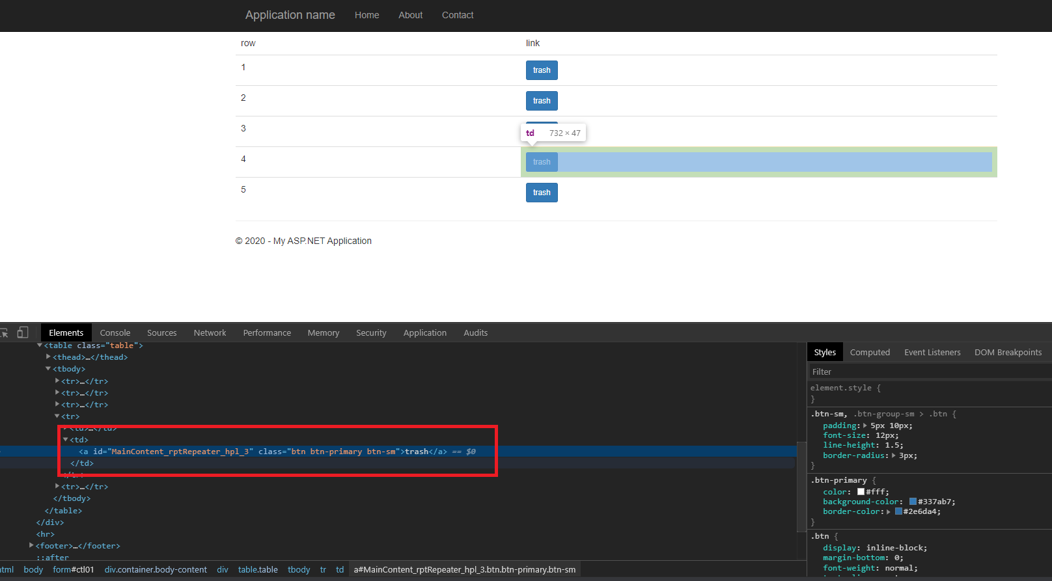
Task: Activate the inspect element picker icon
Action: pos(4,332)
